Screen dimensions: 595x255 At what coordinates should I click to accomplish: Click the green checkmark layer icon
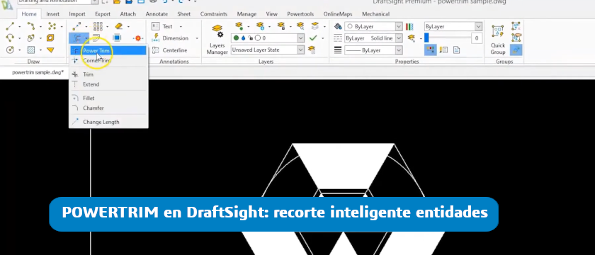pyautogui.click(x=313, y=38)
